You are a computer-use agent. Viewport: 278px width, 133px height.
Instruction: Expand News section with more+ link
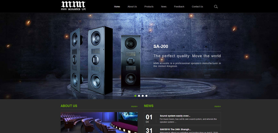click(218, 107)
